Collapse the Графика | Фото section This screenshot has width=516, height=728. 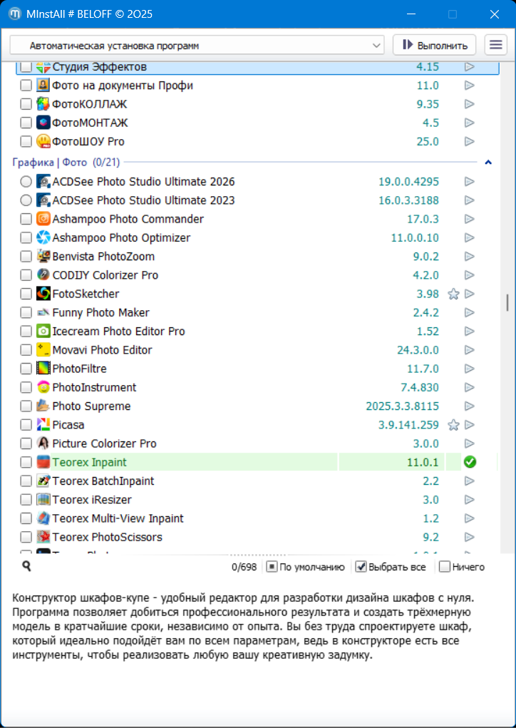pyautogui.click(x=488, y=163)
